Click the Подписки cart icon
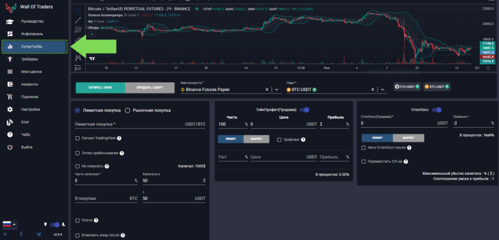Viewport: 499px width, 240px height. pyautogui.click(x=10, y=97)
